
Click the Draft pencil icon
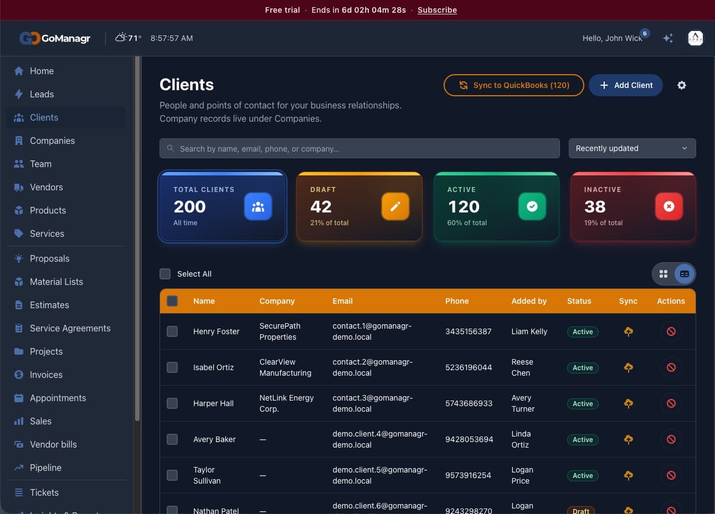point(395,206)
